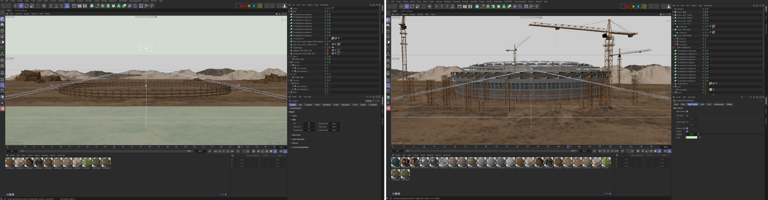
Task: Click the FPS value field
Action: 309,124
